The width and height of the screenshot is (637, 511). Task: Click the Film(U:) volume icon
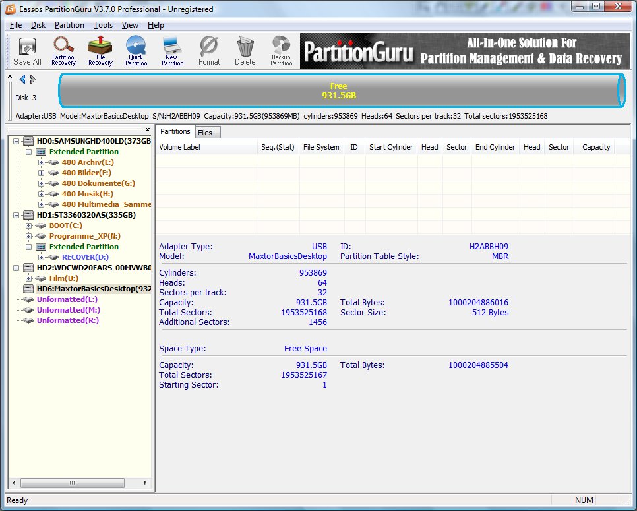pos(41,278)
